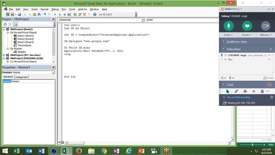Screen dimensions: 275x155
Task: Open Find with the binoculars icon
Action: [39, 14]
